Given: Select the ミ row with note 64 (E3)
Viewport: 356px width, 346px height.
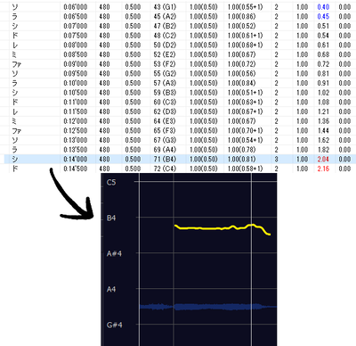Looking at the screenshot, I should point(180,121).
